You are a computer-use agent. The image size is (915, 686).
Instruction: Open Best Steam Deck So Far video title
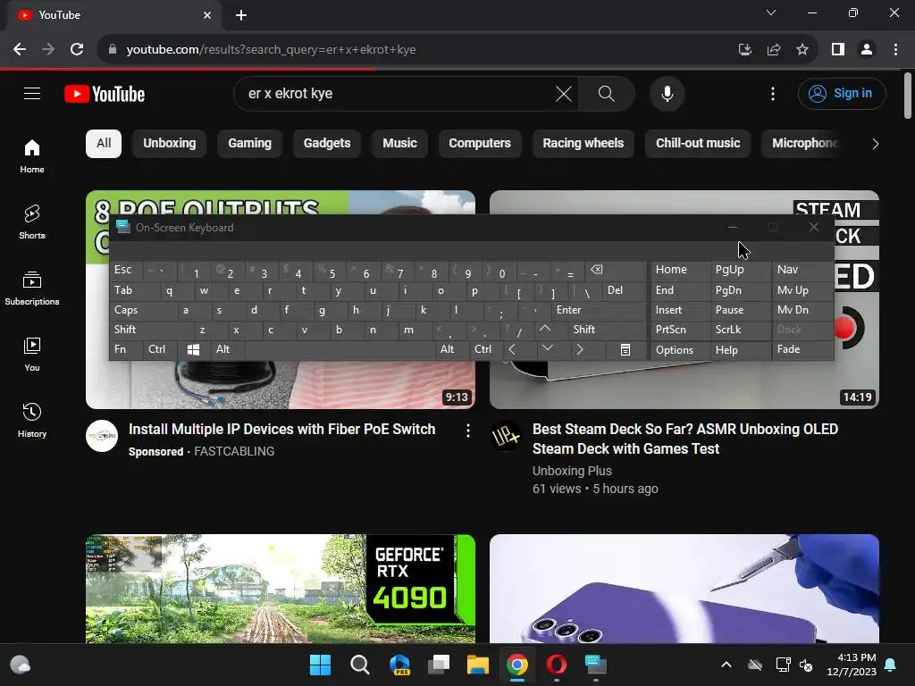tap(685, 439)
